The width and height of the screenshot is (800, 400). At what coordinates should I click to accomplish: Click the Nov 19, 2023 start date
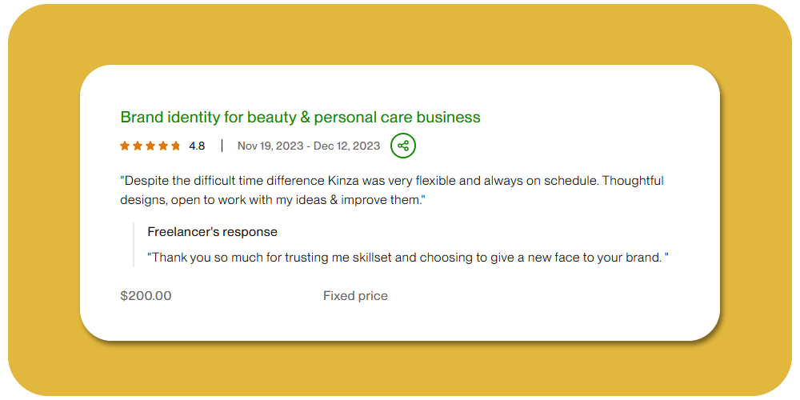[272, 146]
